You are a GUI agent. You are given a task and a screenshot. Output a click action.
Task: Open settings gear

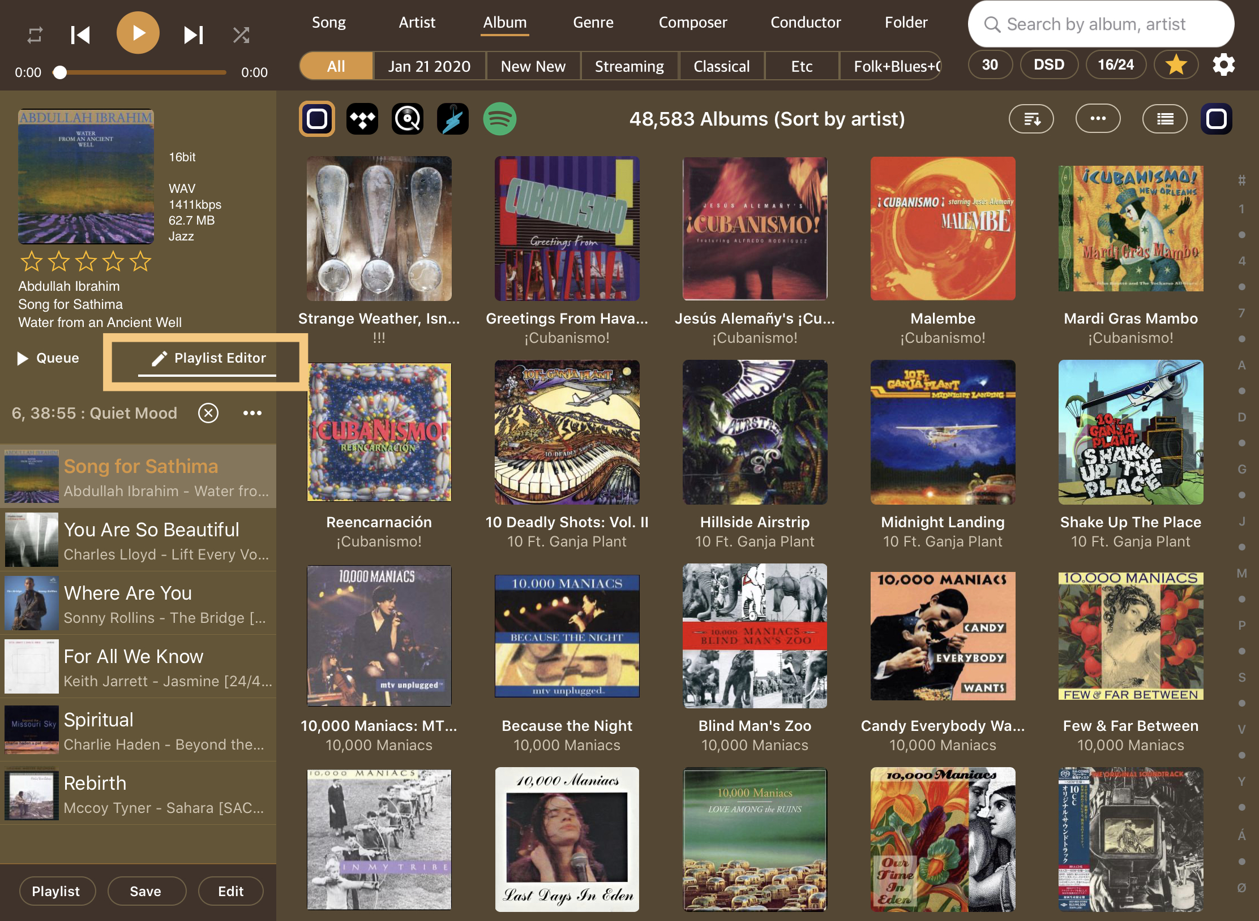pyautogui.click(x=1223, y=64)
